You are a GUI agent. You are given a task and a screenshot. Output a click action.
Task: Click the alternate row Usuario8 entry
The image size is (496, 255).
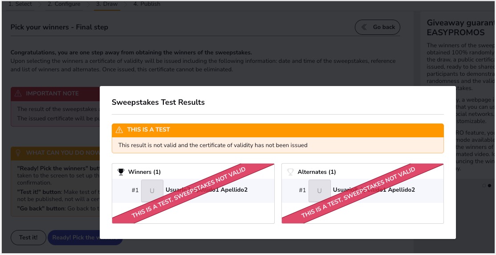[362, 191]
